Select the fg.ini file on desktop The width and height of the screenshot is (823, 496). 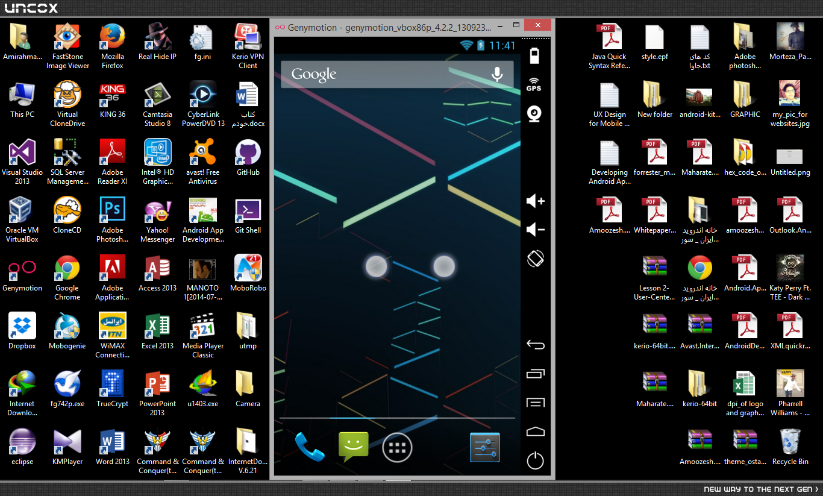pyautogui.click(x=203, y=42)
